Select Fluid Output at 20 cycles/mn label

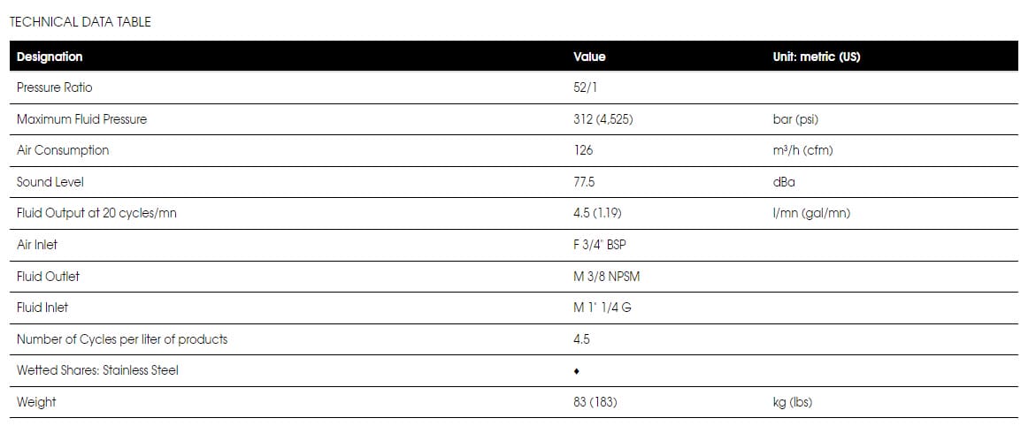[96, 213]
